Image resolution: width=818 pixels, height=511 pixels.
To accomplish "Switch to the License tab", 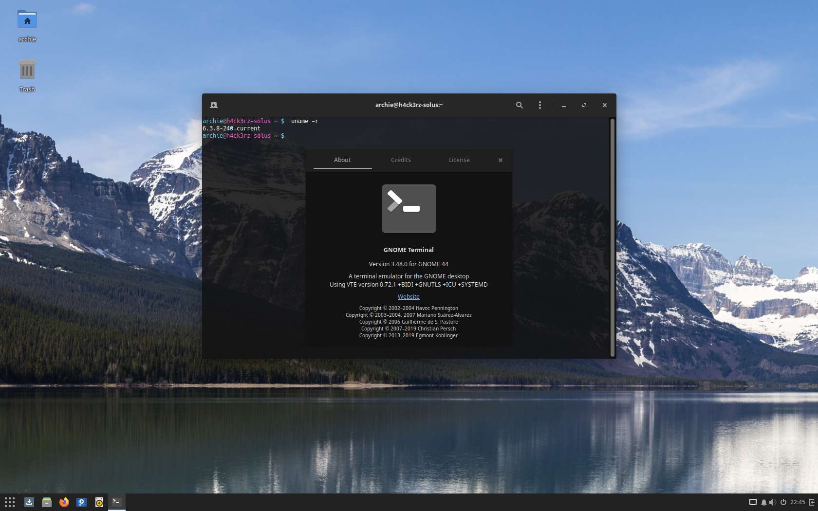I will (x=459, y=160).
